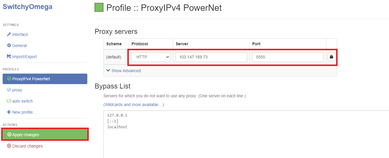Open the General settings page
Image resolution: width=389 pixels, height=158 pixels.
(x=20, y=46)
